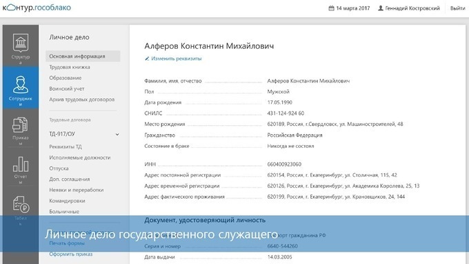Click the Трудовые договора section label
This screenshot has width=469, height=264.
pos(70,120)
